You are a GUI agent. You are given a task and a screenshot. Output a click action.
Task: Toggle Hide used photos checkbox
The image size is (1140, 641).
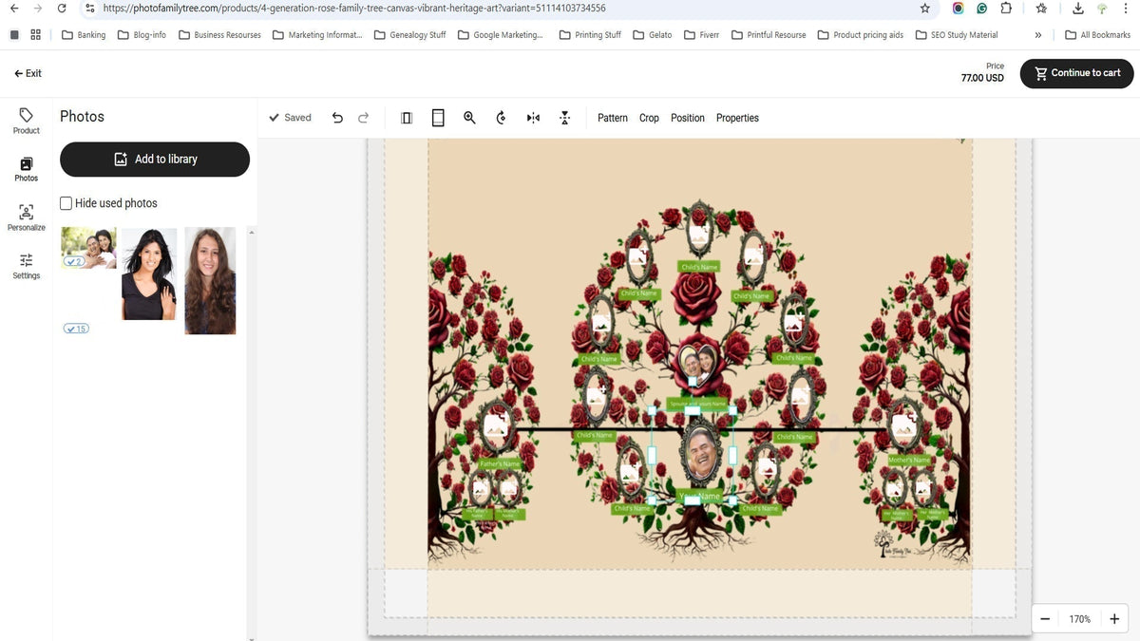(66, 203)
